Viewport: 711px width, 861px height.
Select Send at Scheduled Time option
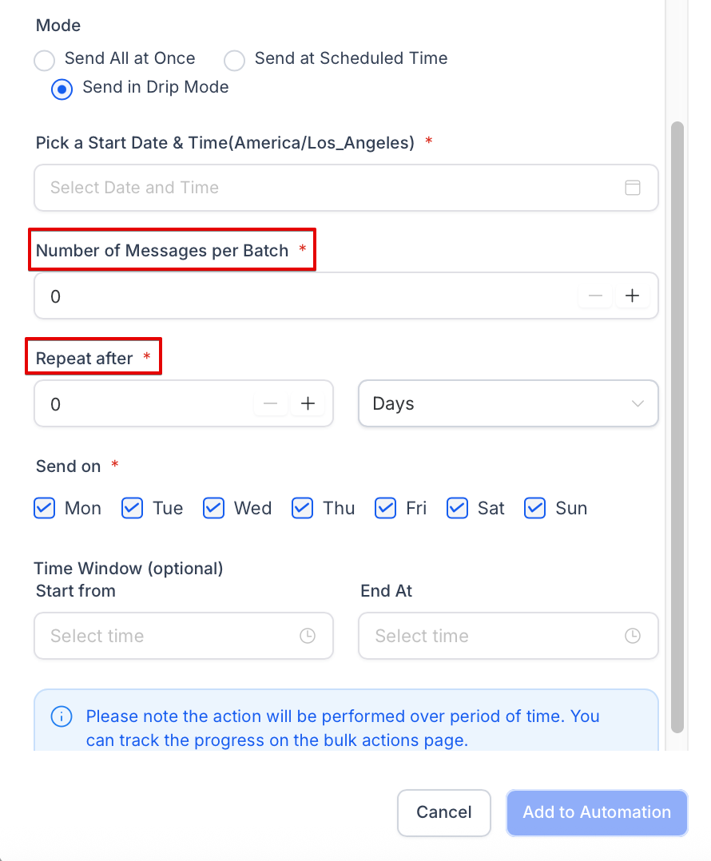pyautogui.click(x=234, y=60)
